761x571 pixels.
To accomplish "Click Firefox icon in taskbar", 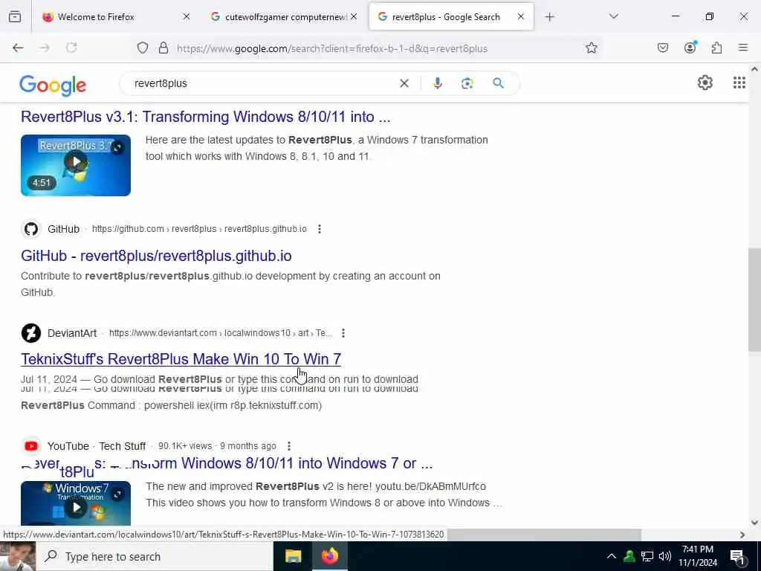I will click(329, 556).
